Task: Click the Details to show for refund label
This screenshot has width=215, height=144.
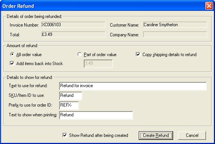Action: (30, 77)
